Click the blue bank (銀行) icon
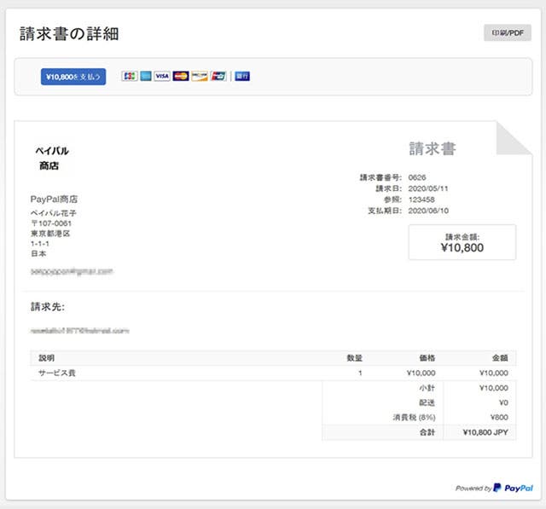The height and width of the screenshot is (509, 546). click(242, 76)
